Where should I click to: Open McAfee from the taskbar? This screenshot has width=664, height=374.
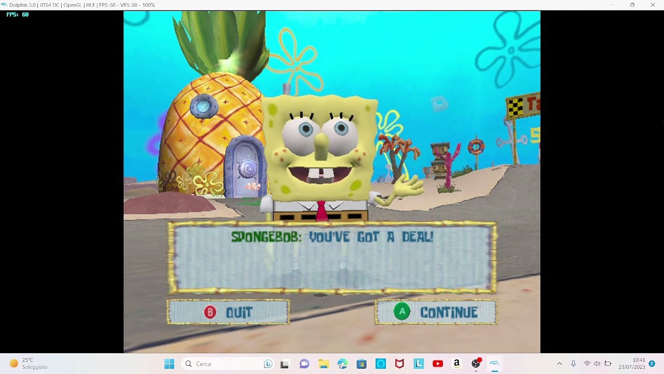coord(399,364)
